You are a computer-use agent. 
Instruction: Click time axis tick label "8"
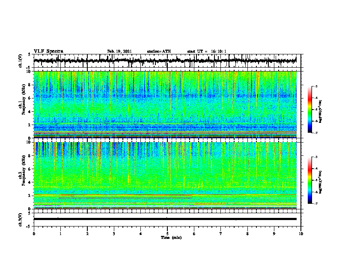click(247, 234)
